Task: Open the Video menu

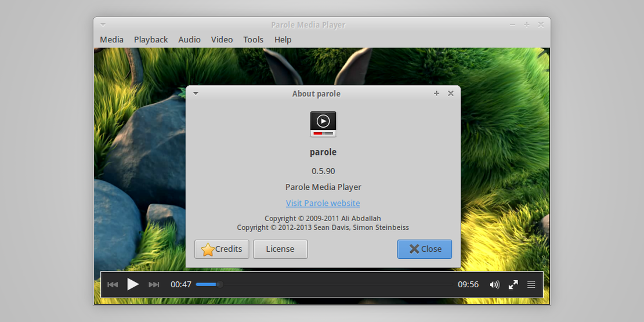Action: tap(222, 39)
